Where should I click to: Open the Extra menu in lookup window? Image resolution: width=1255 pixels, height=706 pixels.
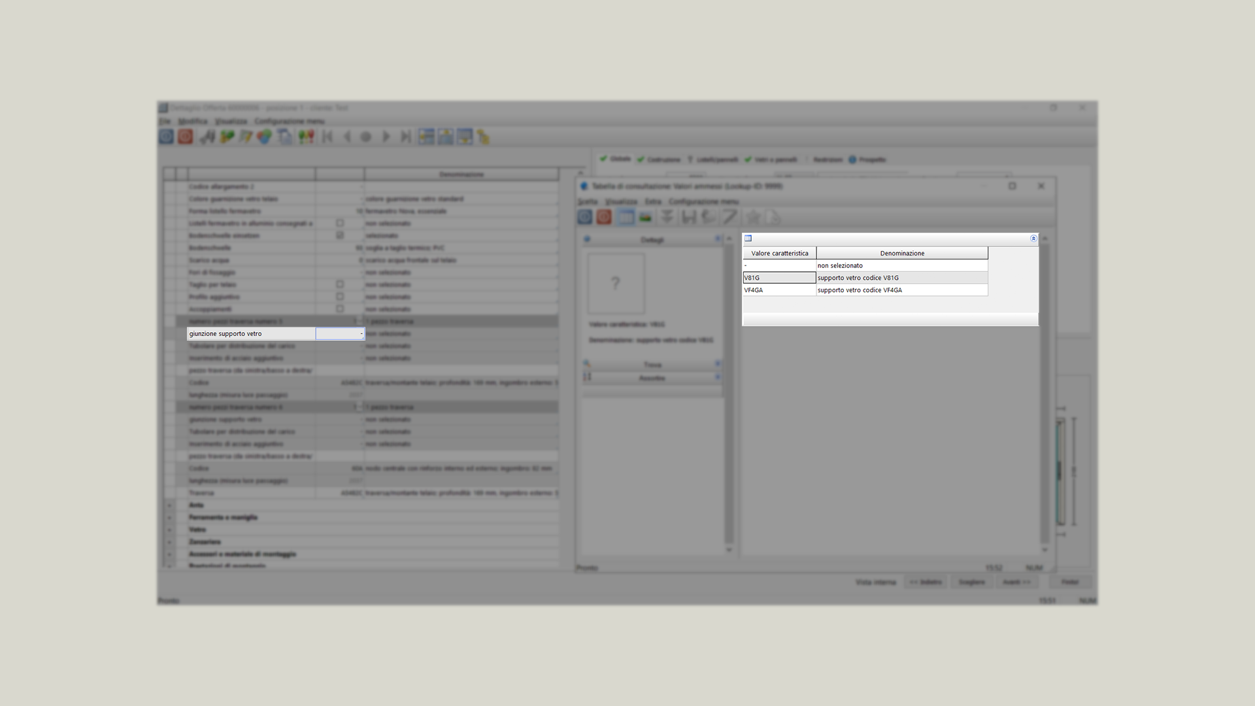[x=653, y=201]
